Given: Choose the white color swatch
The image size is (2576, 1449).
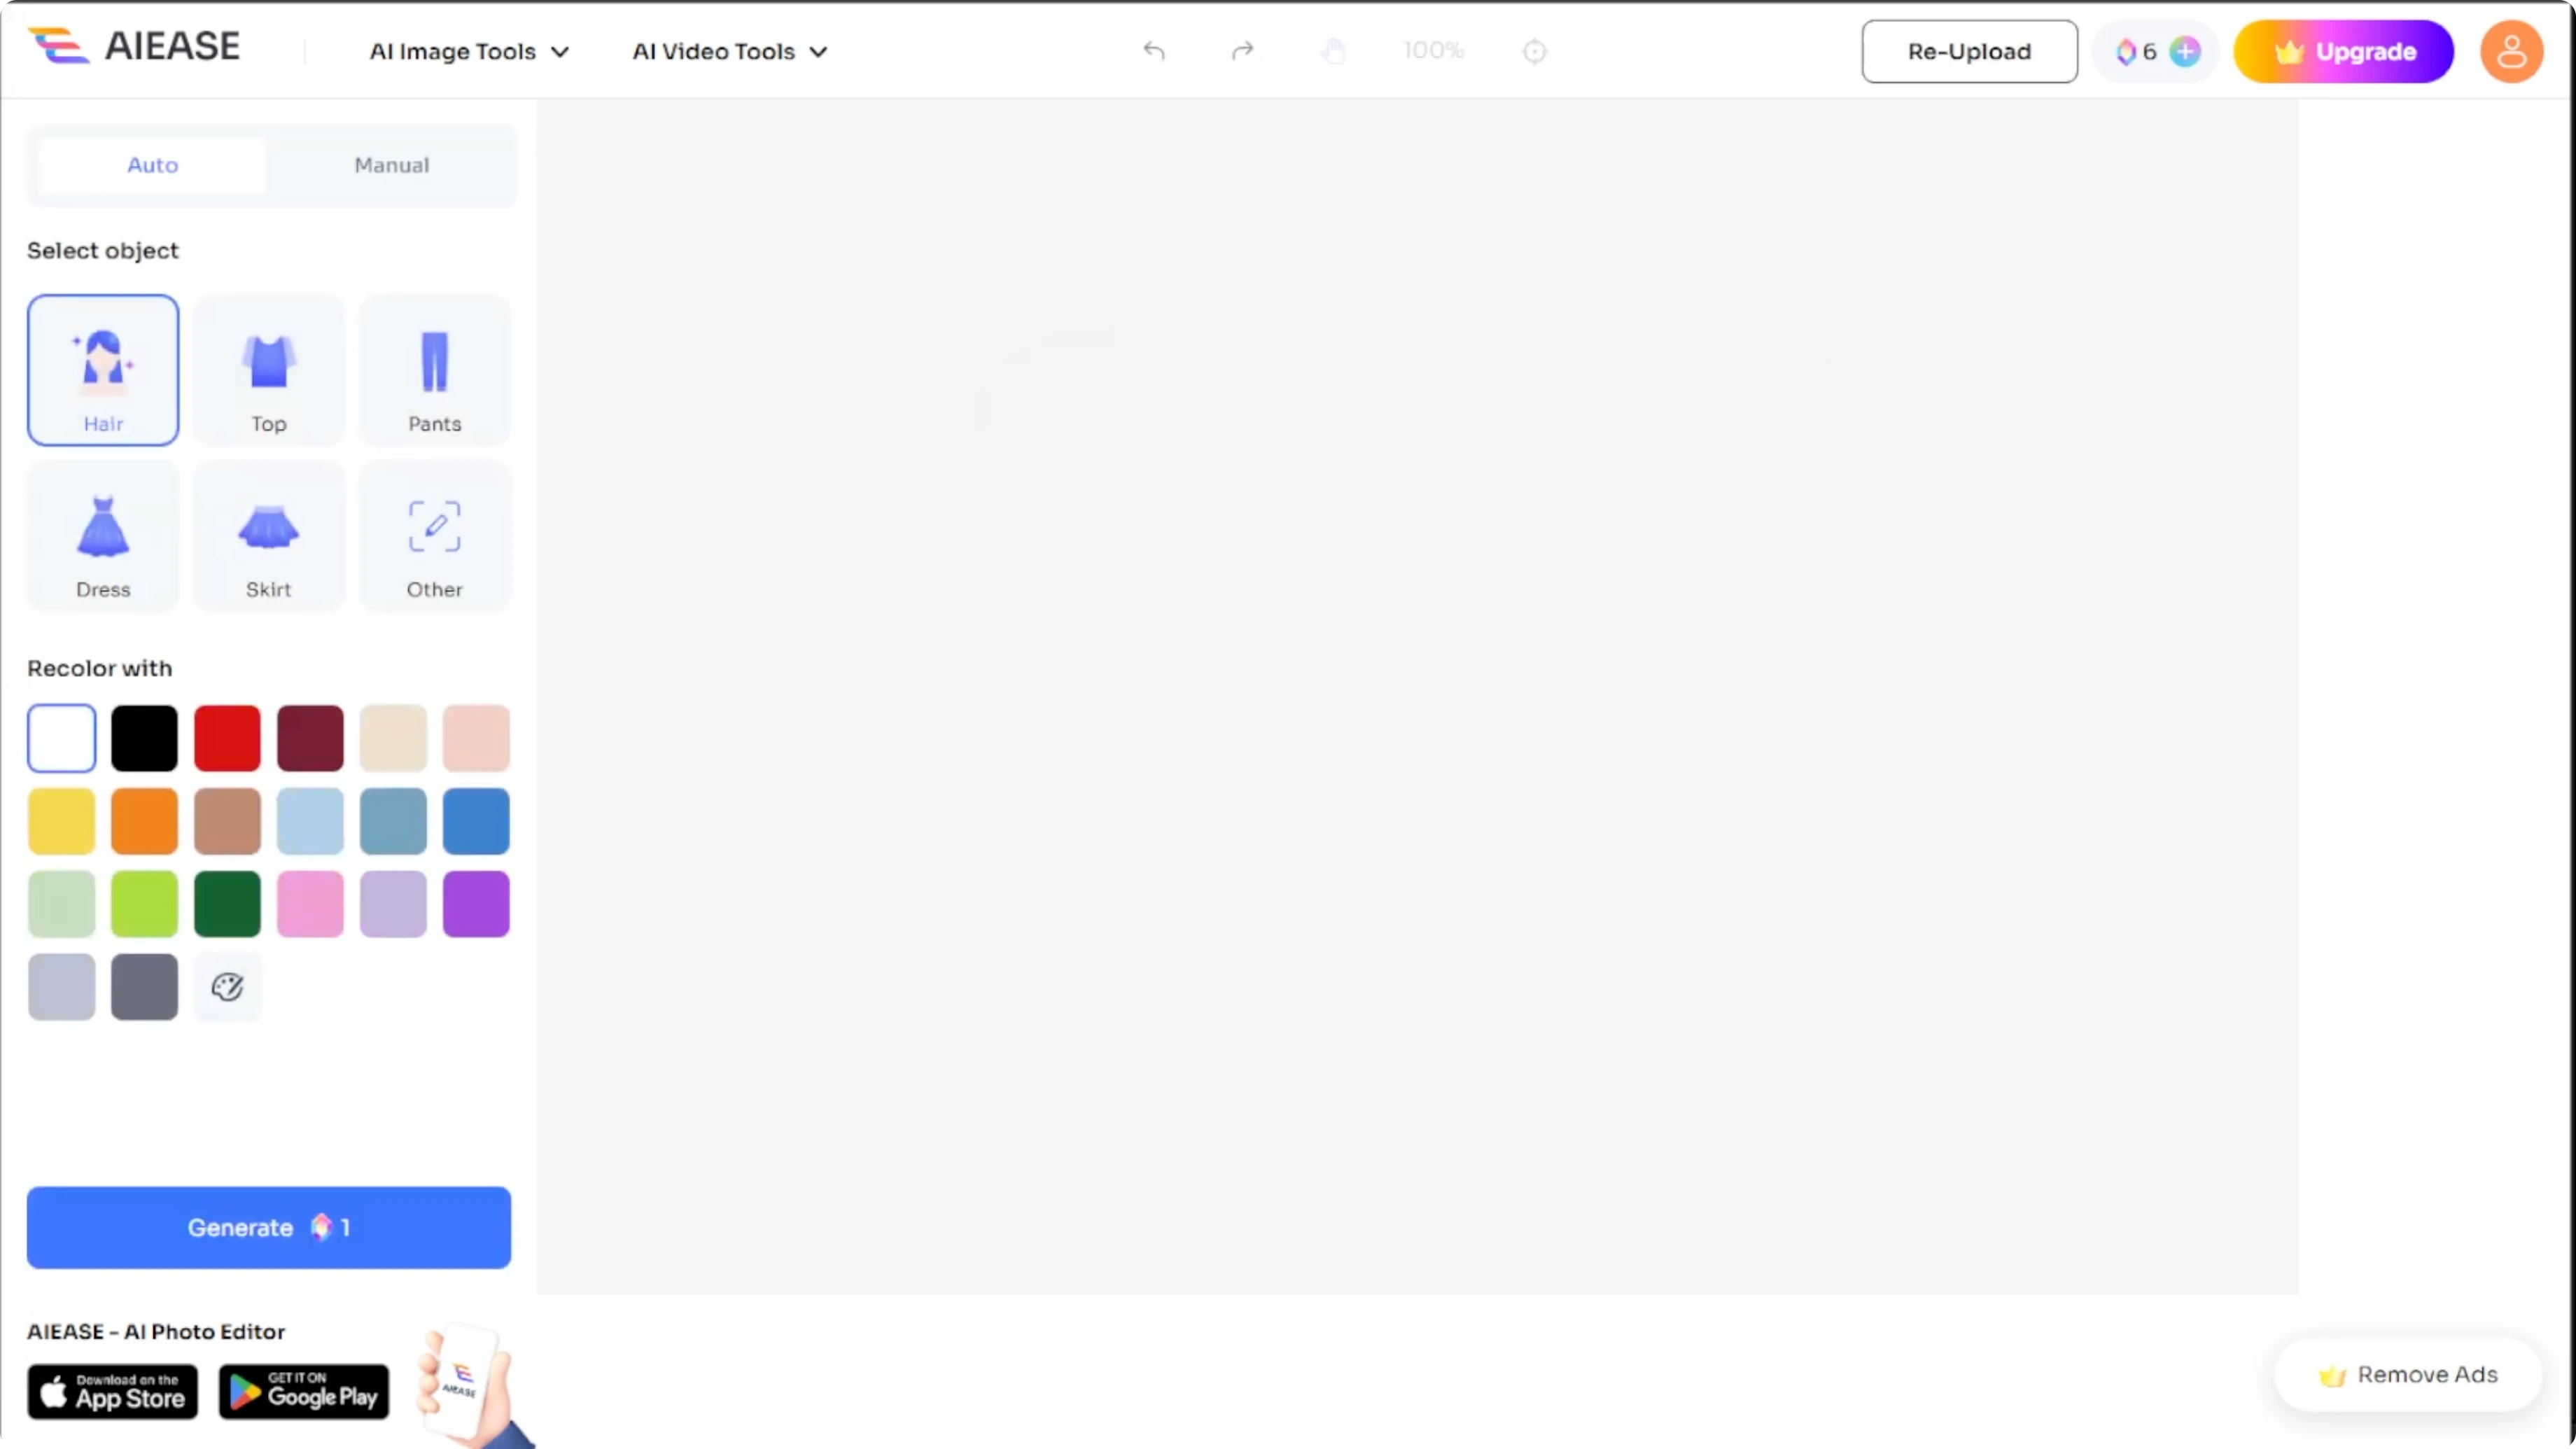Looking at the screenshot, I should [62, 738].
